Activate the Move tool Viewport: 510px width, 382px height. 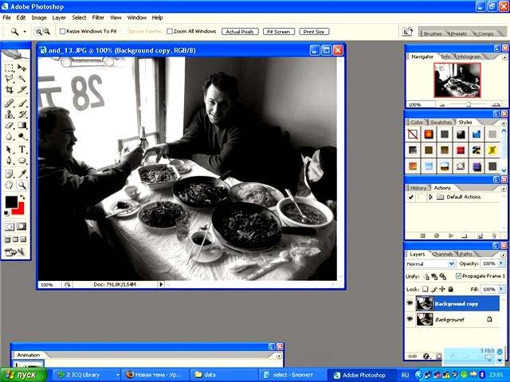(x=22, y=68)
